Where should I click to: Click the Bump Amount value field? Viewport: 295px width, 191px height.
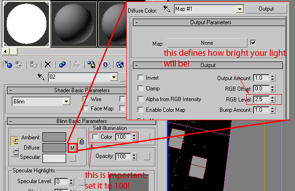click(x=261, y=110)
